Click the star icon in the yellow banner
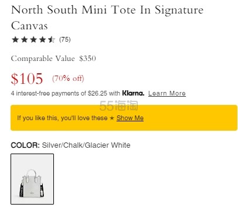Screen dimensions: 238x211 (x=112, y=118)
